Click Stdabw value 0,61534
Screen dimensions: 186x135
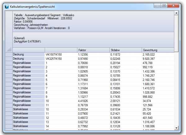(x=115, y=109)
